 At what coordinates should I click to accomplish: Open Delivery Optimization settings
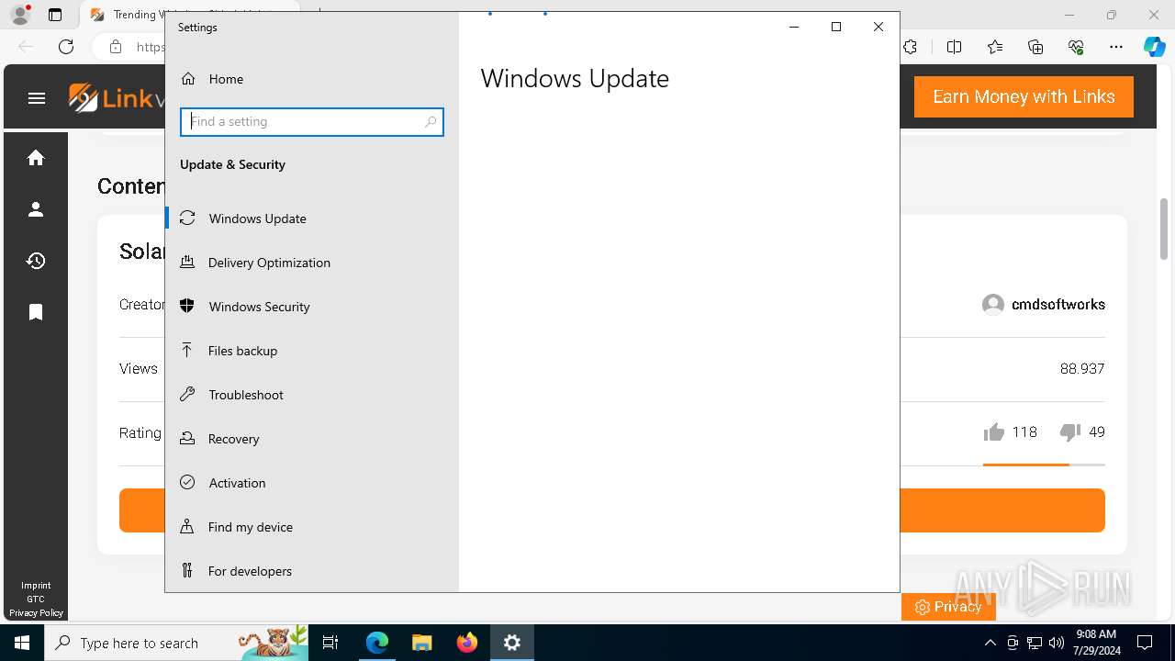click(x=312, y=263)
